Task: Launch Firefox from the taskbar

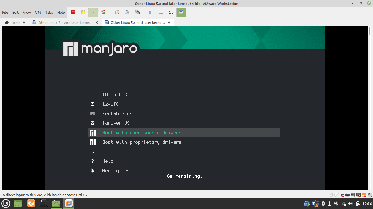Action: tap(31, 203)
